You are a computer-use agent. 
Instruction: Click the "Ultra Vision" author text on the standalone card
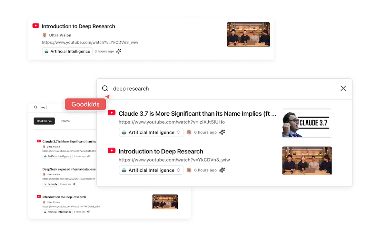60,35
